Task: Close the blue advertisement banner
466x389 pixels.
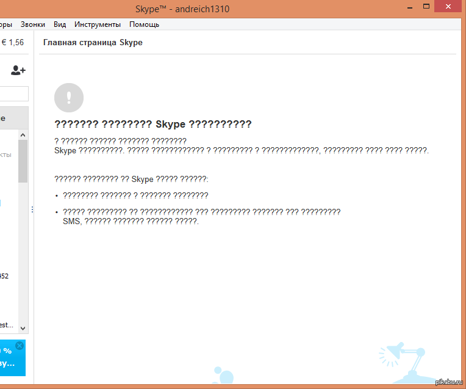Action: (x=20, y=346)
